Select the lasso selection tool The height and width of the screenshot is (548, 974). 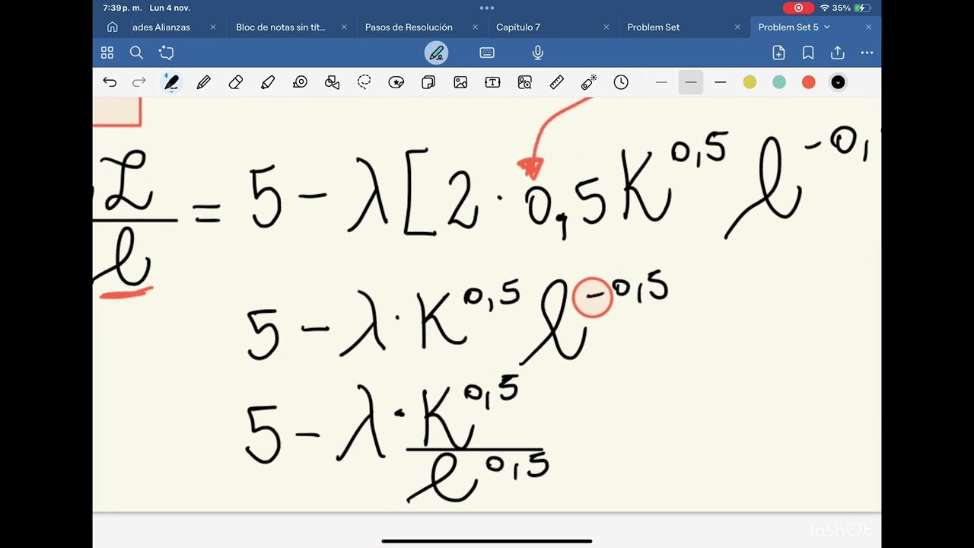364,82
